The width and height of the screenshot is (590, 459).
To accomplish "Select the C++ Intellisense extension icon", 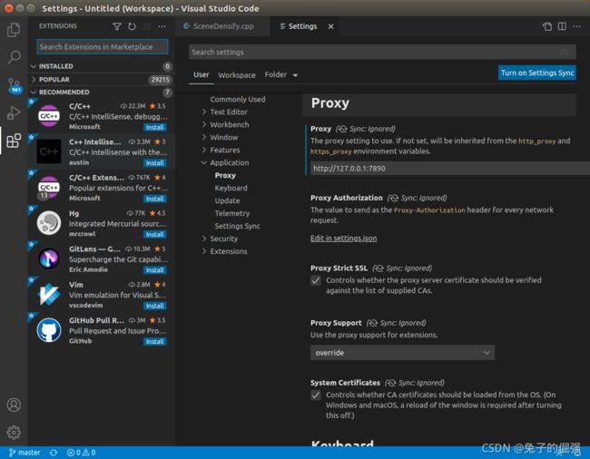I will point(49,151).
